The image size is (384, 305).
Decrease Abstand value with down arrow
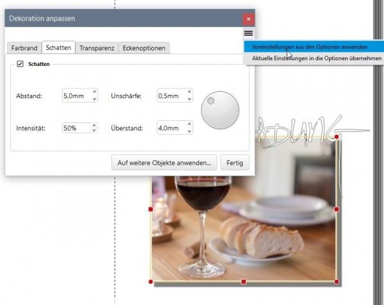pos(95,99)
